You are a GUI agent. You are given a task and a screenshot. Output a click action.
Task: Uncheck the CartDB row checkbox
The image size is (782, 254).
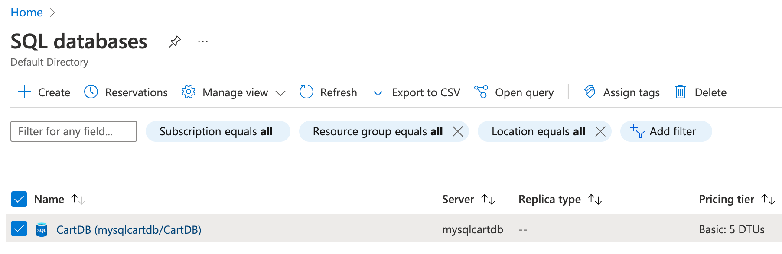pyautogui.click(x=18, y=229)
